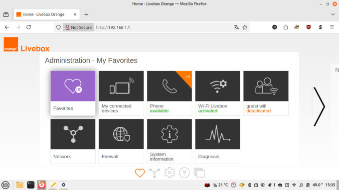339x190 pixels.
Task: Select the Home - Livebox Orange tab
Action: click(47, 14)
